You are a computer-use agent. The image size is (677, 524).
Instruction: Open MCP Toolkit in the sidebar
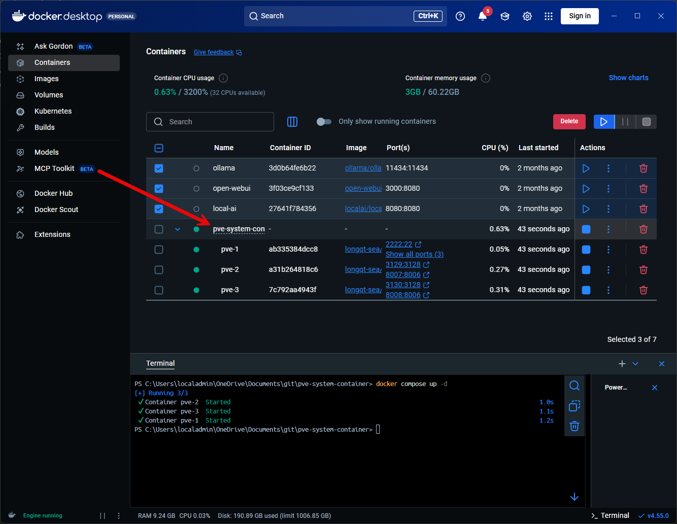(x=64, y=169)
